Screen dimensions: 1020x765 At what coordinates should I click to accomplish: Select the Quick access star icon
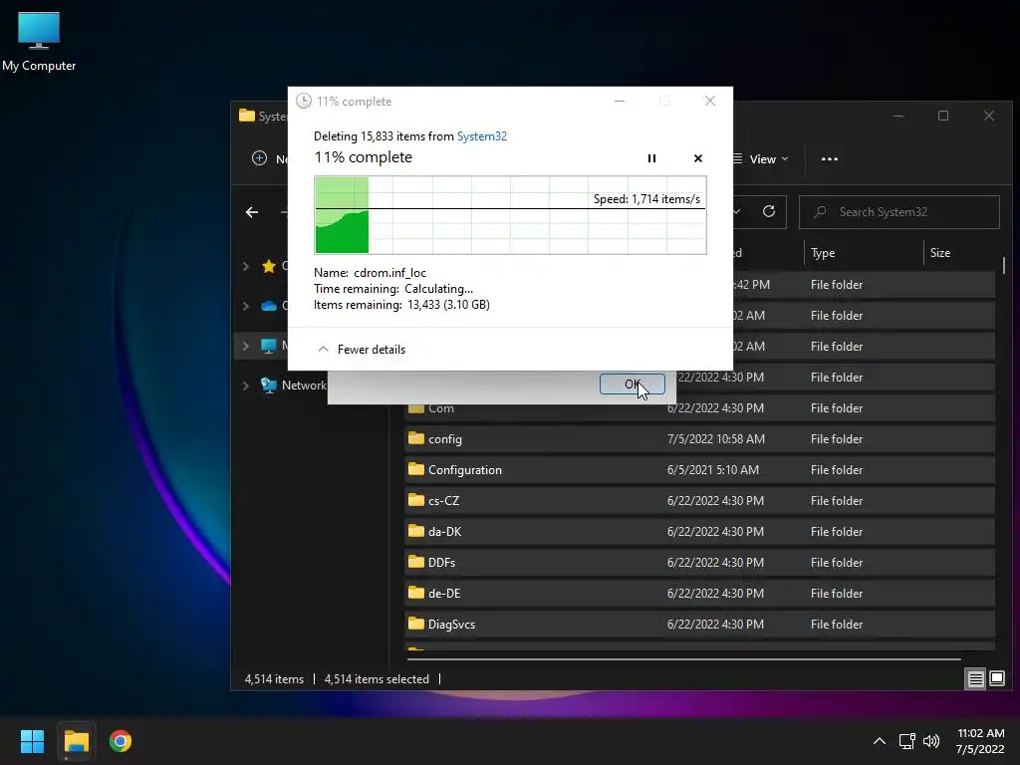[x=269, y=265]
